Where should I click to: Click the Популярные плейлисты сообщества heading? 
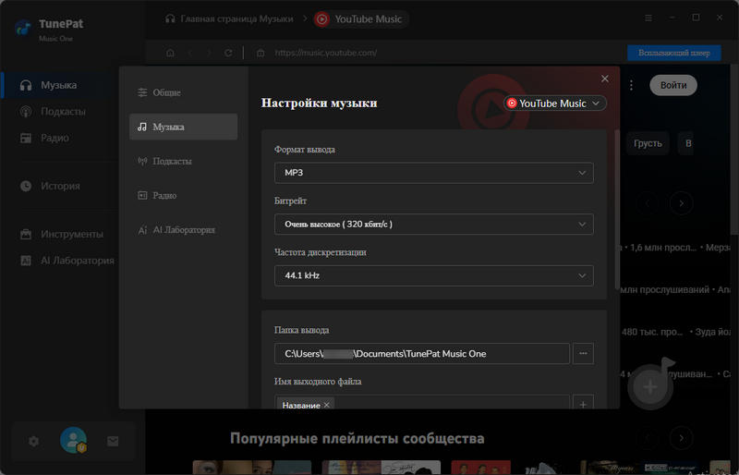357,439
